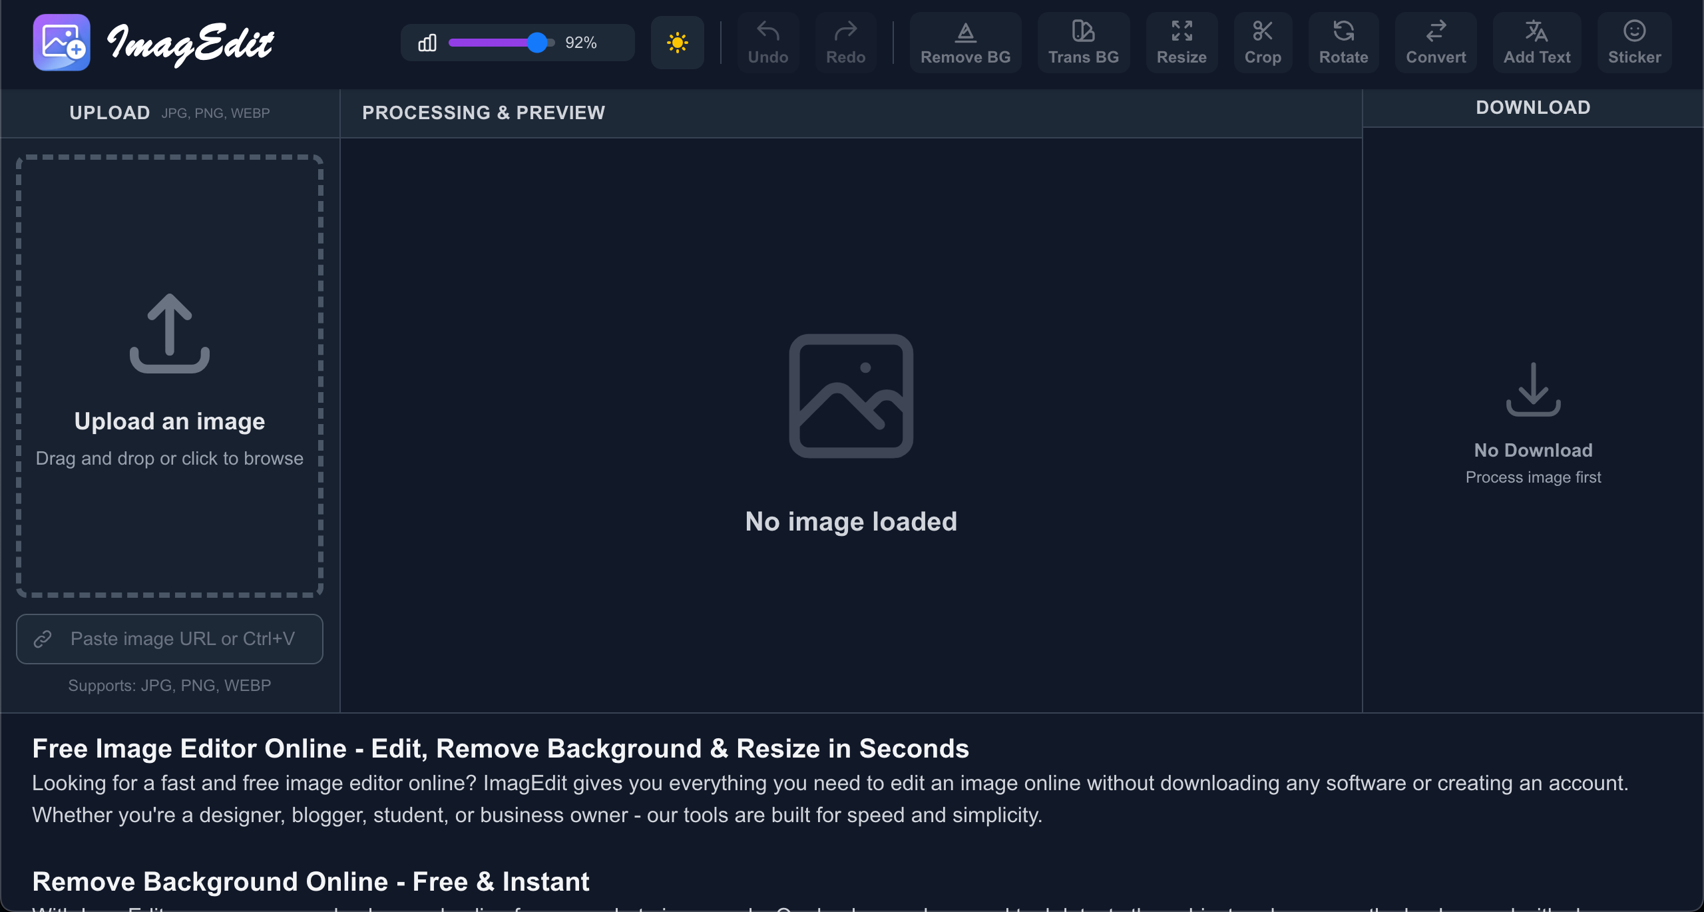Open the Resize tool
The width and height of the screenshot is (1704, 912).
click(1181, 43)
